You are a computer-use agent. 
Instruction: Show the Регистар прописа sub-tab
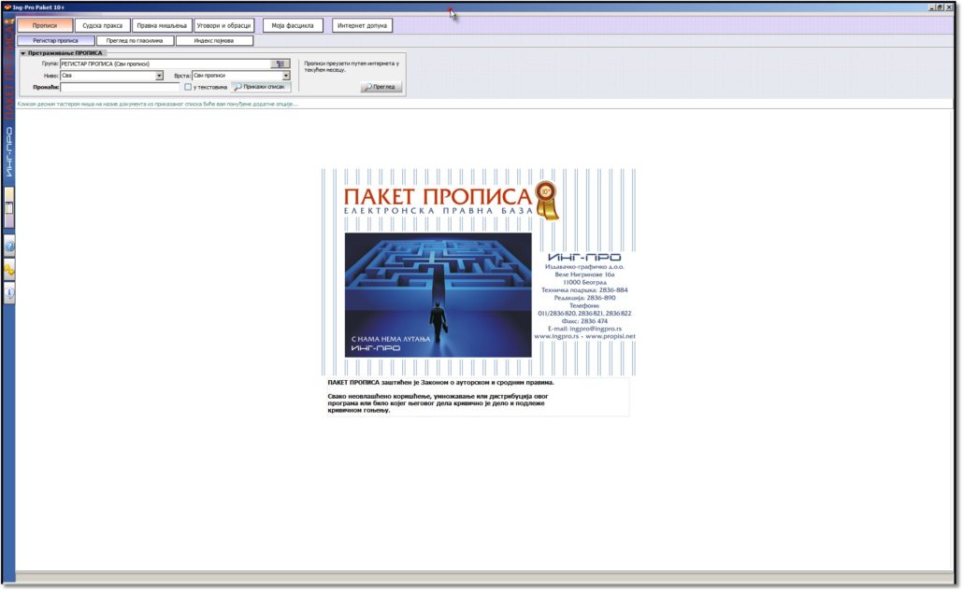(x=56, y=40)
